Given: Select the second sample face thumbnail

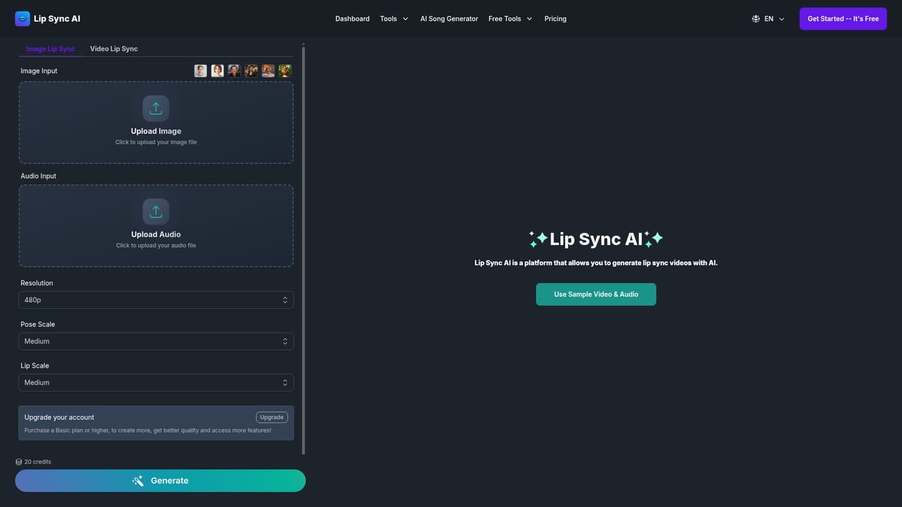Looking at the screenshot, I should [218, 70].
